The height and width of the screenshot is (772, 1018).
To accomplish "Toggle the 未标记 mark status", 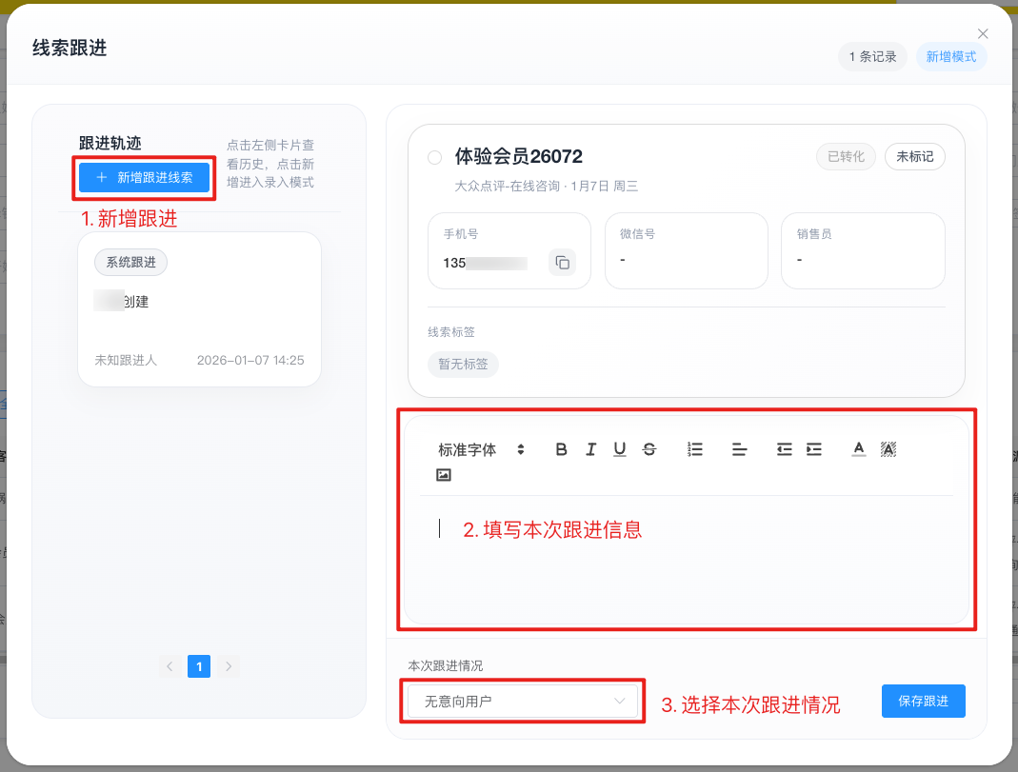I will point(914,156).
